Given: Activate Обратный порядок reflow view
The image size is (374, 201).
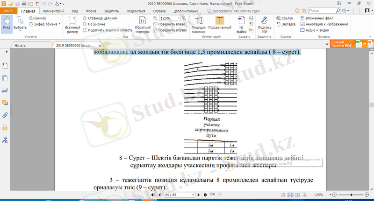Looking at the screenshot, I should pos(143,25).
